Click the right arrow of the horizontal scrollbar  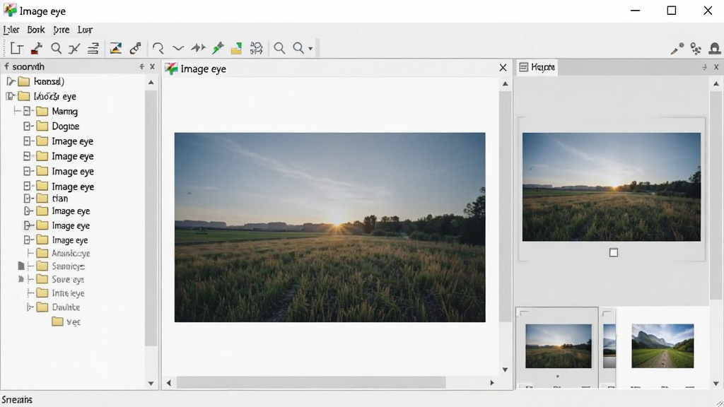coord(492,382)
